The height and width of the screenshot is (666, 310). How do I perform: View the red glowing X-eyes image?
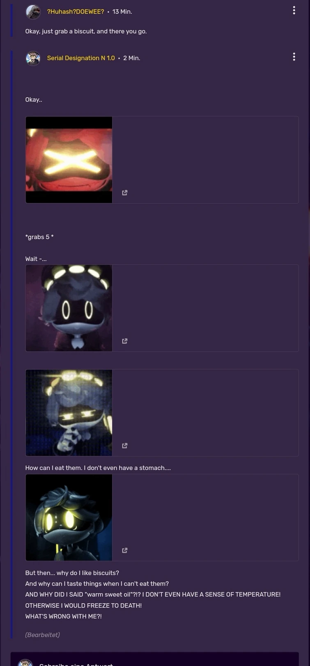pyautogui.click(x=69, y=160)
